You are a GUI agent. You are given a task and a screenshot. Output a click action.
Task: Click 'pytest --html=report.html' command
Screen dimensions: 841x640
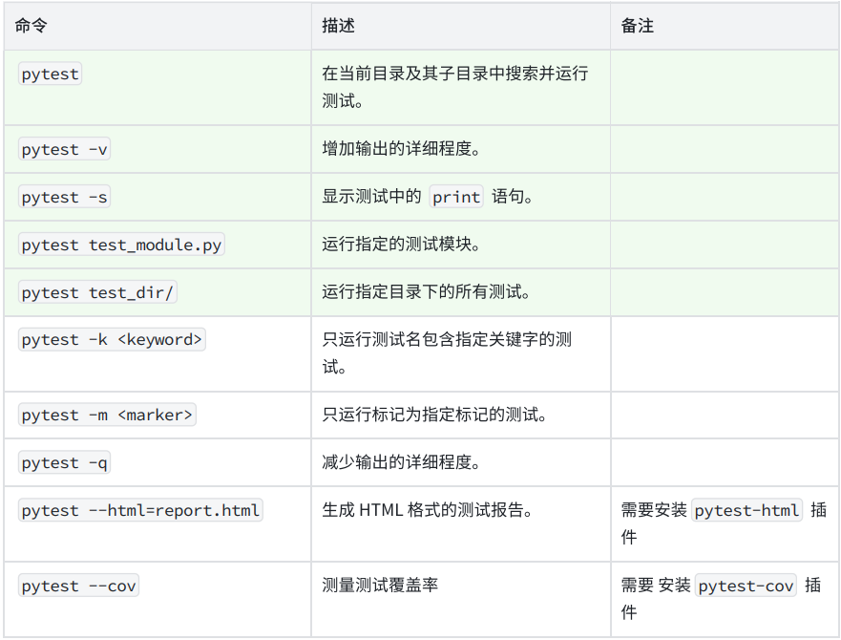coord(140,510)
